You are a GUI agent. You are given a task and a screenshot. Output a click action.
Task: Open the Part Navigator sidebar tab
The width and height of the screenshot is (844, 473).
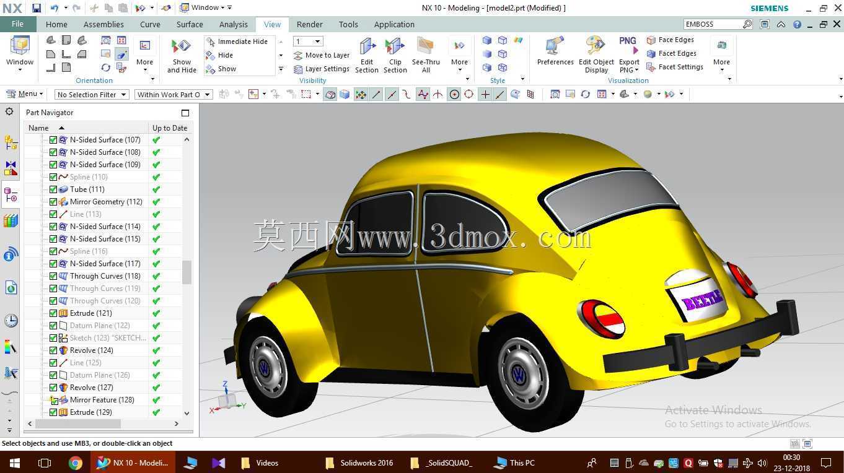pos(11,196)
